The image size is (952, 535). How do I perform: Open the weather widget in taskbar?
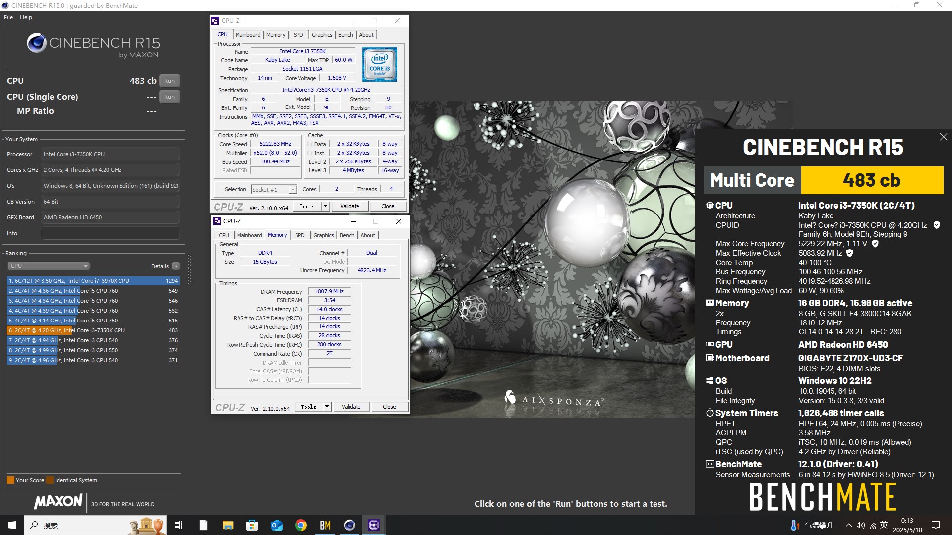click(812, 525)
